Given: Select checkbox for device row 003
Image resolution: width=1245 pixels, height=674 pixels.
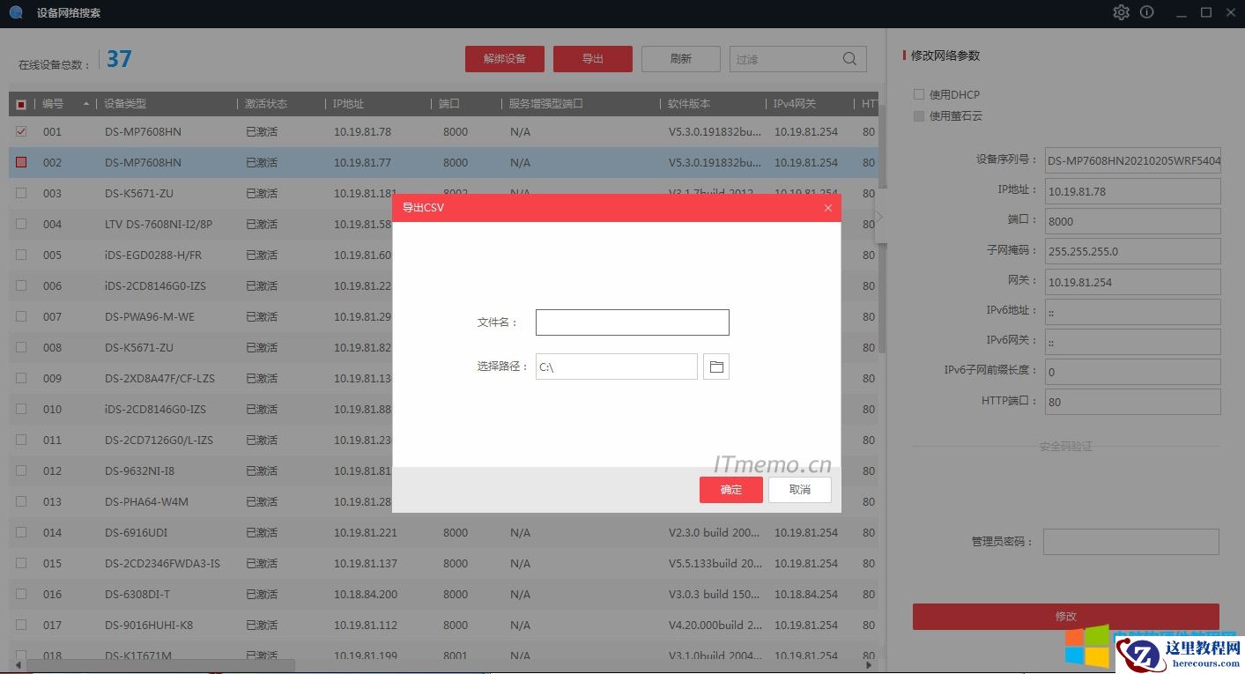Looking at the screenshot, I should [x=21, y=193].
